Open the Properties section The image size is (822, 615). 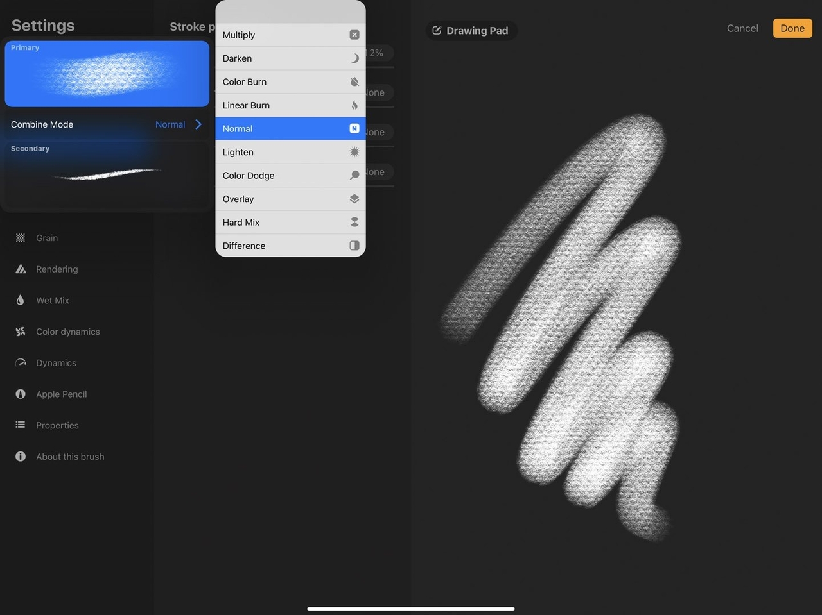pos(57,425)
